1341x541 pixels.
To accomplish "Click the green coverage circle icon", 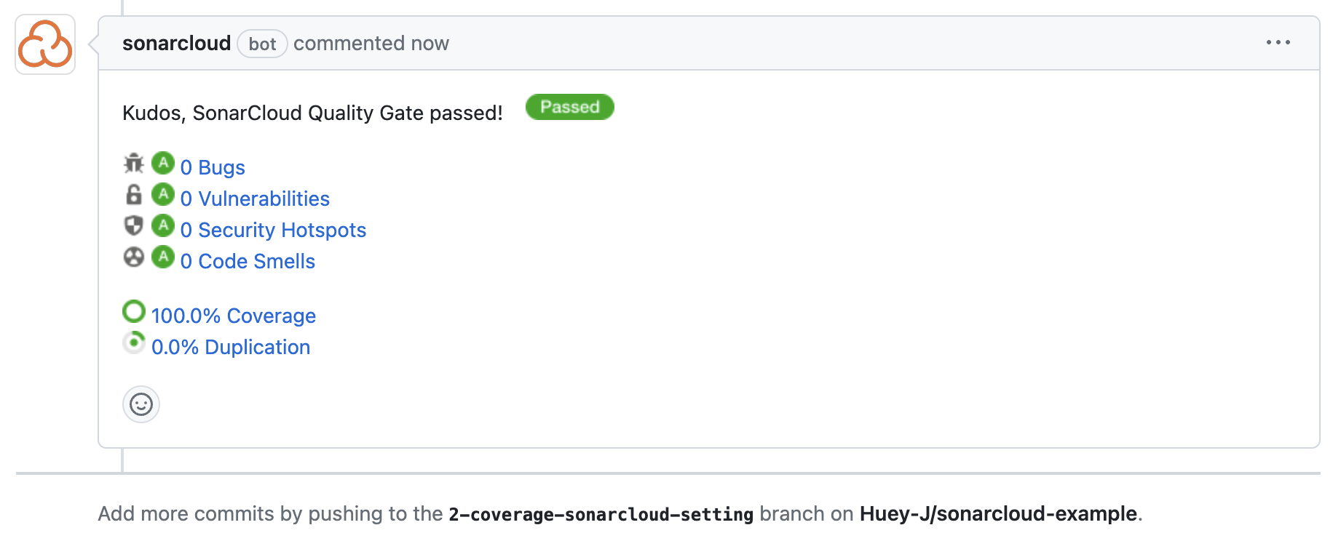I will click(134, 312).
